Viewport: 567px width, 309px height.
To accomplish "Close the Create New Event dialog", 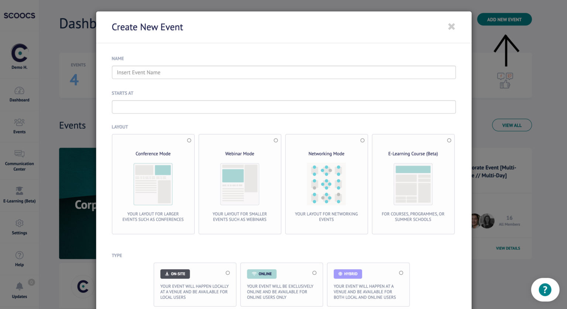I will (x=451, y=27).
